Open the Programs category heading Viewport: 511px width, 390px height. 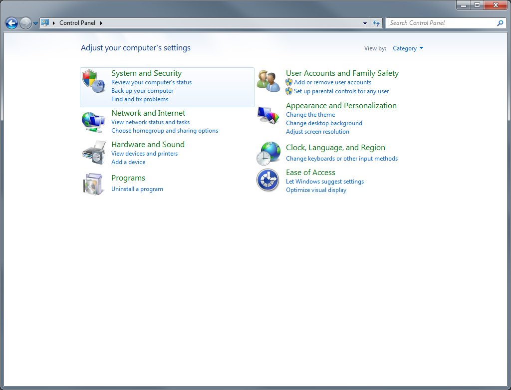pos(128,178)
